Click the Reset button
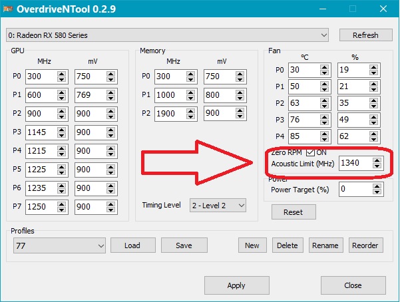Image resolution: width=400 pixels, height=302 pixels. point(294,212)
